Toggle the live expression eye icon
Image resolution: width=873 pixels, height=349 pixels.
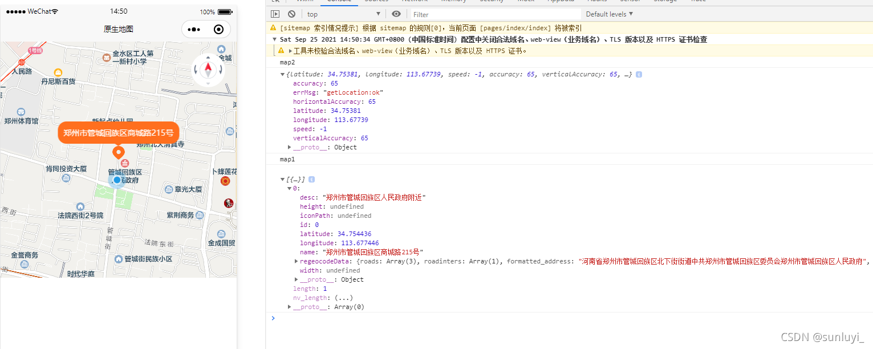tap(396, 14)
